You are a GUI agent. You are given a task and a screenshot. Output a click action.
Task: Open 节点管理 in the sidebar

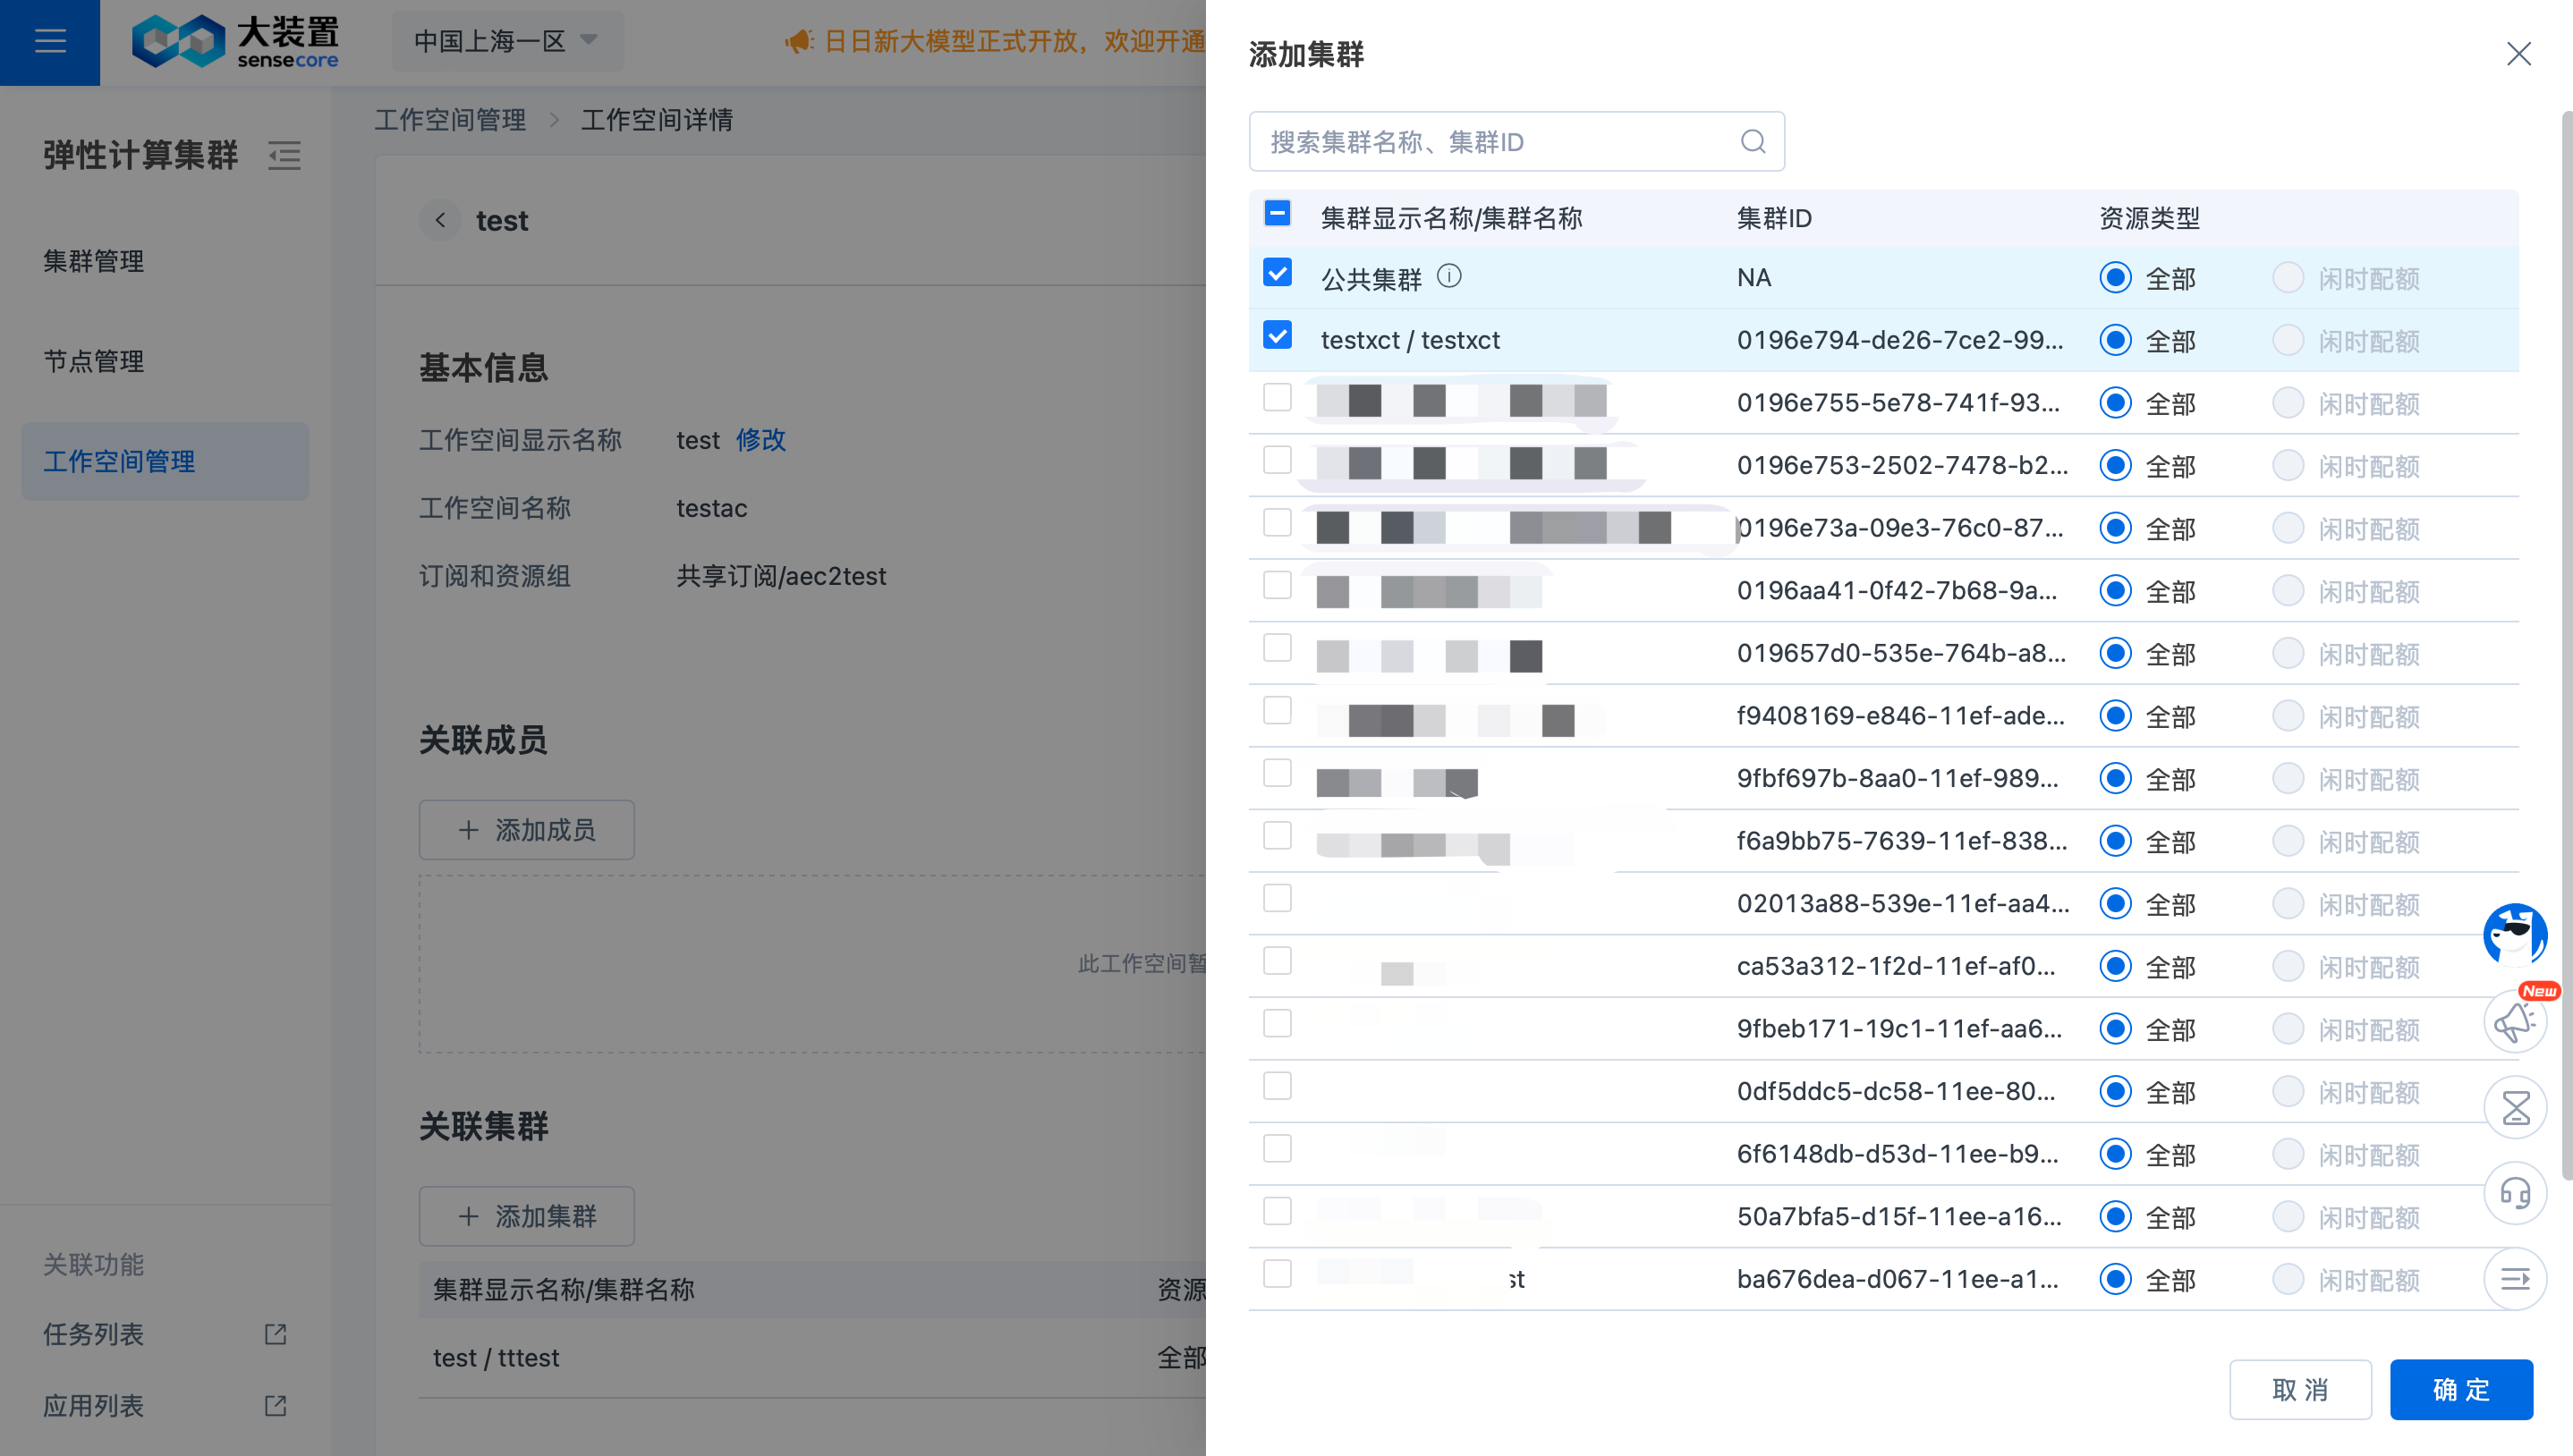click(94, 362)
